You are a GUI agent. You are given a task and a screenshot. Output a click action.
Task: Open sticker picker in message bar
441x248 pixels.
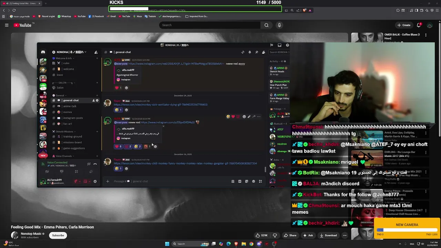(247, 181)
